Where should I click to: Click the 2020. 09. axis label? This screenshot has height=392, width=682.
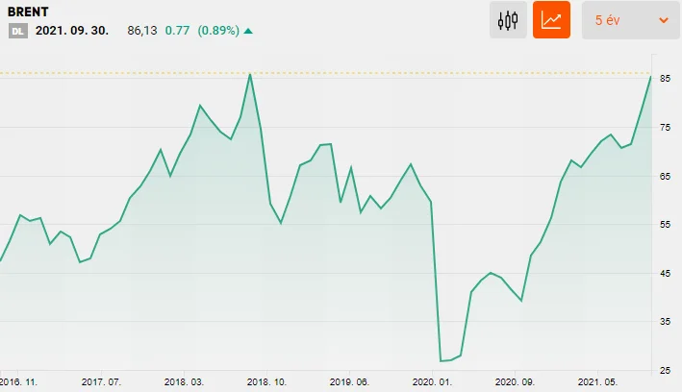tap(515, 382)
